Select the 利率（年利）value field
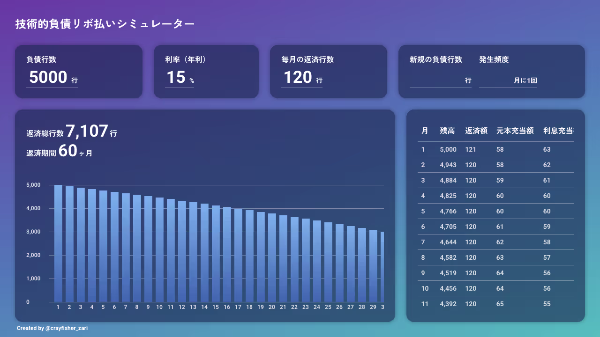This screenshot has height=337, width=600. (x=178, y=78)
